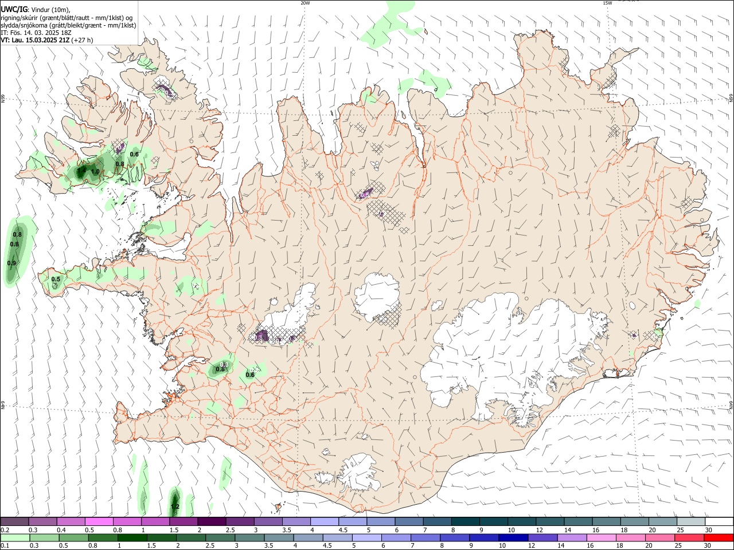Screen dimensions: 734x550
Task: Click the bright red 30 swatch in lower scale
Action: pyautogui.click(x=719, y=538)
